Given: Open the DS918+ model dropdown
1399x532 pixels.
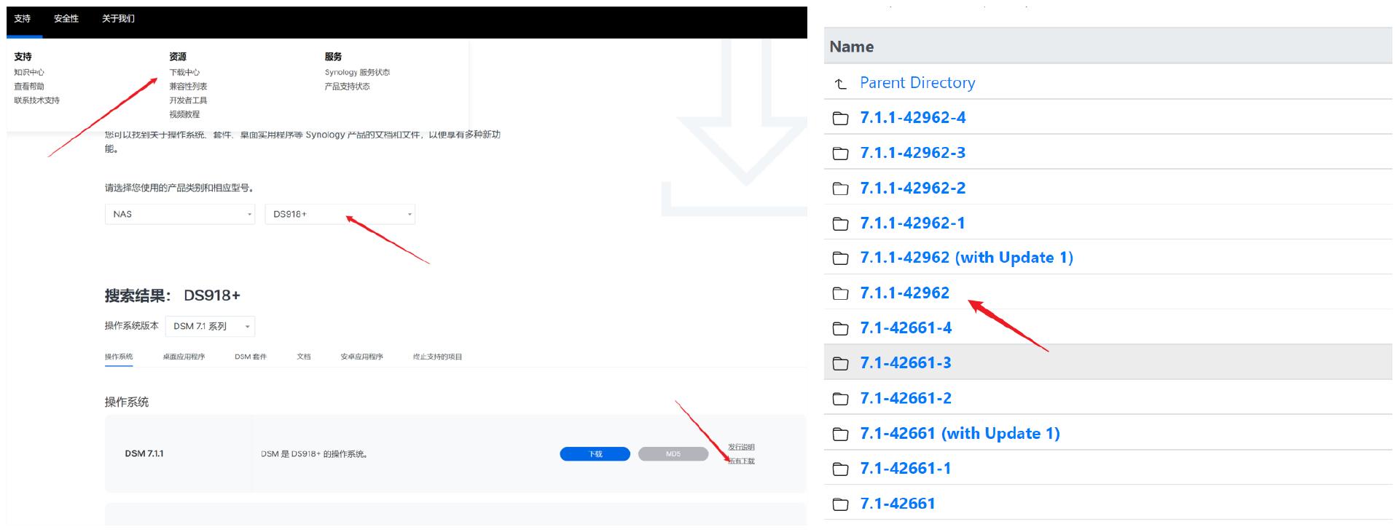Looking at the screenshot, I should (x=340, y=214).
